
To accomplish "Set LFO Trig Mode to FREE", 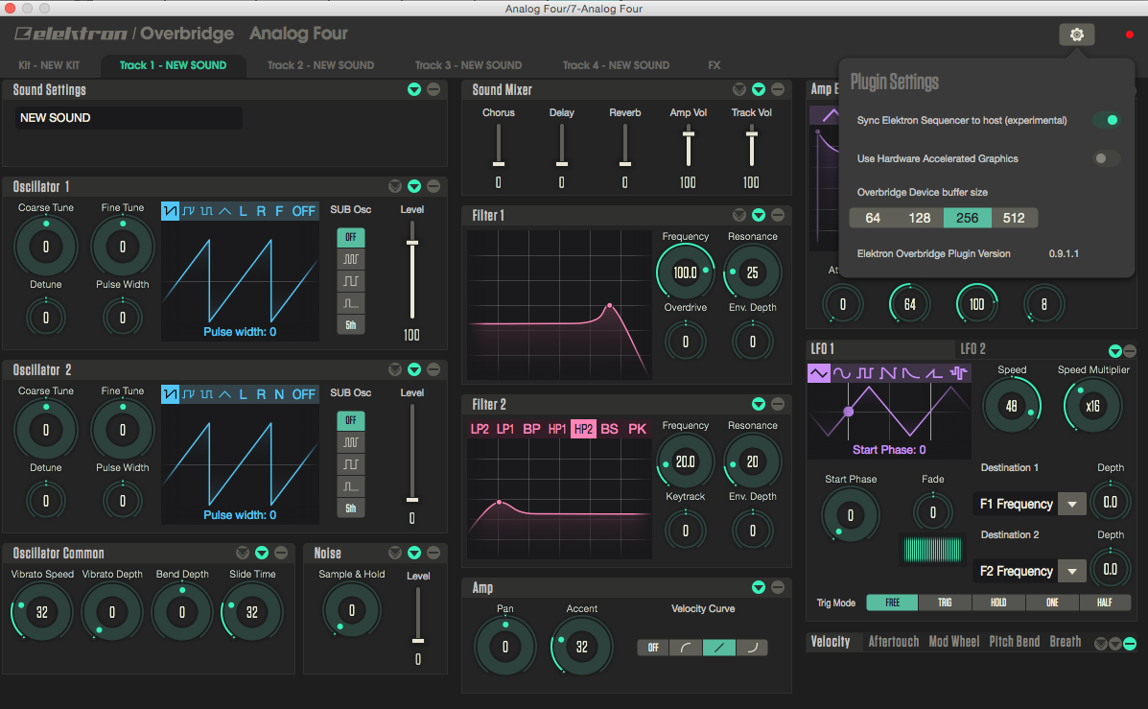I will pyautogui.click(x=893, y=603).
